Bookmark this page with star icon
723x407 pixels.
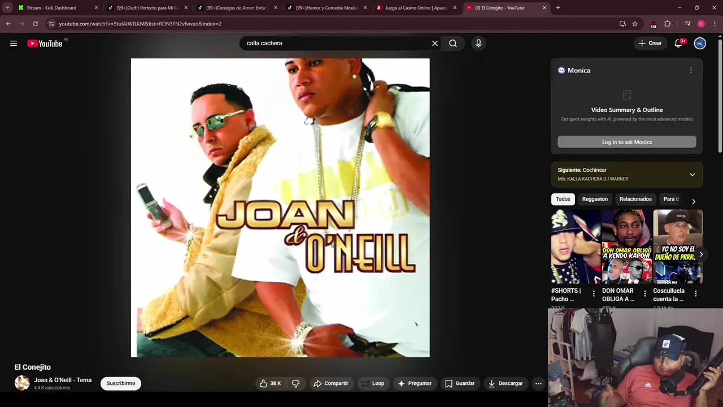click(635, 24)
